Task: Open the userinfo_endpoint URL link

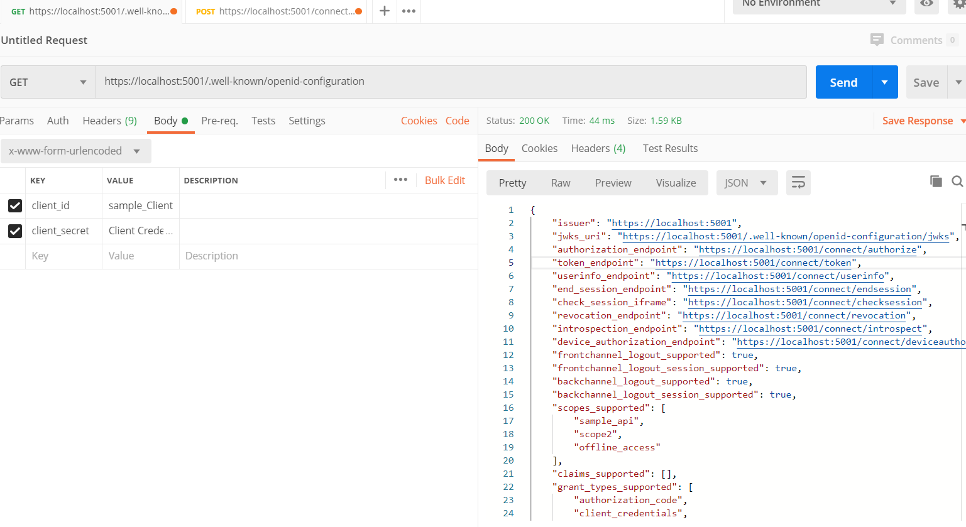Action: [778, 276]
